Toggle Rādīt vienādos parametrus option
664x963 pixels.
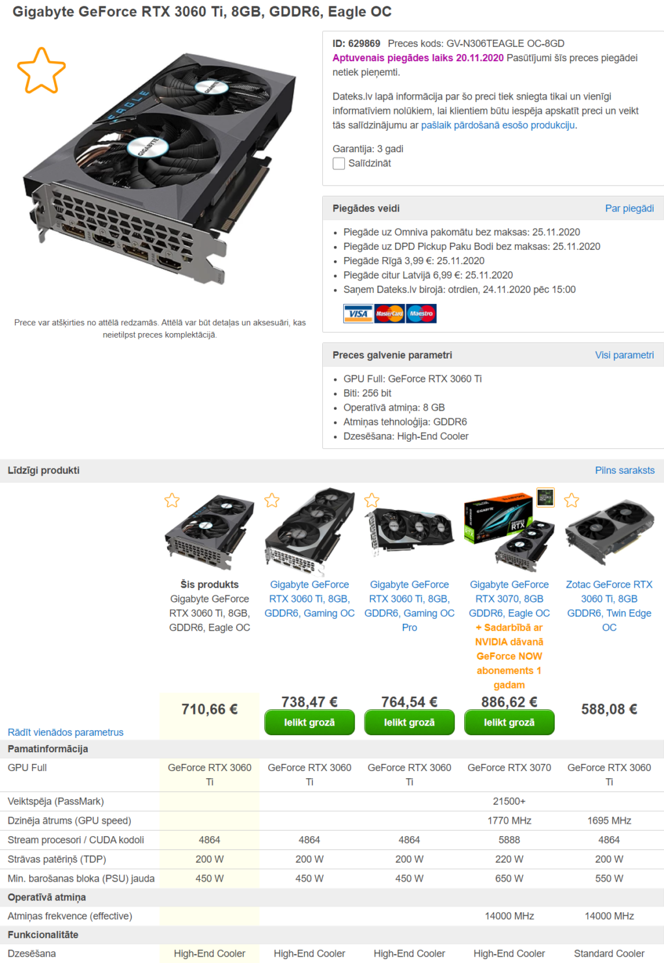[x=66, y=732]
